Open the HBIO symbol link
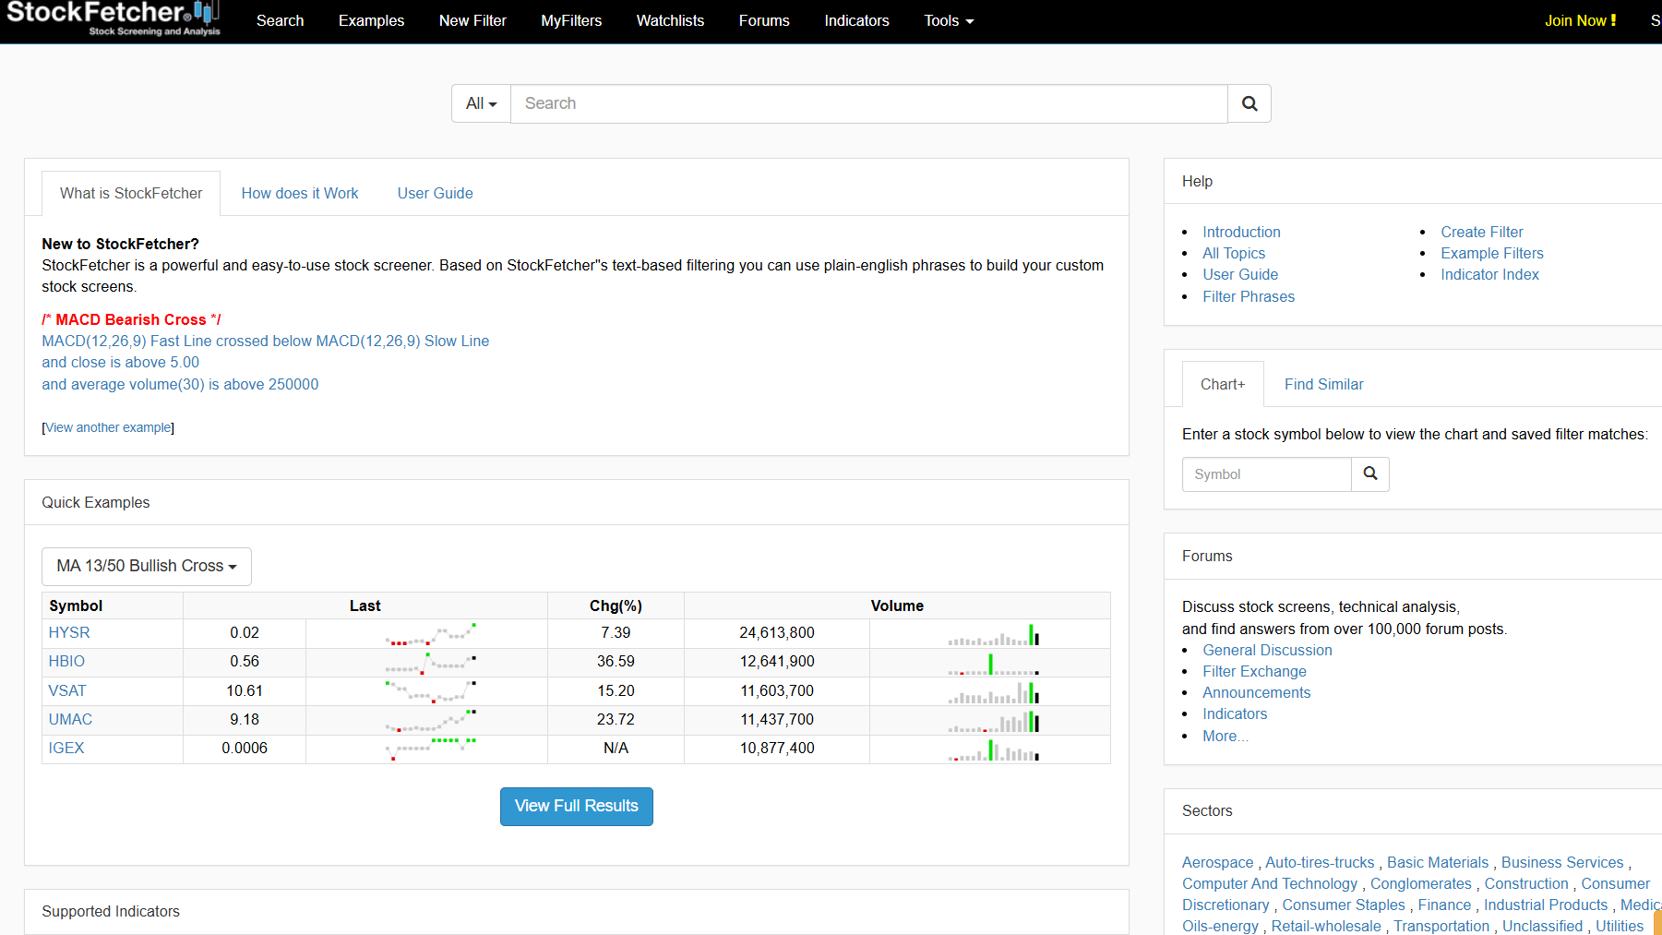The image size is (1662, 935). (66, 661)
